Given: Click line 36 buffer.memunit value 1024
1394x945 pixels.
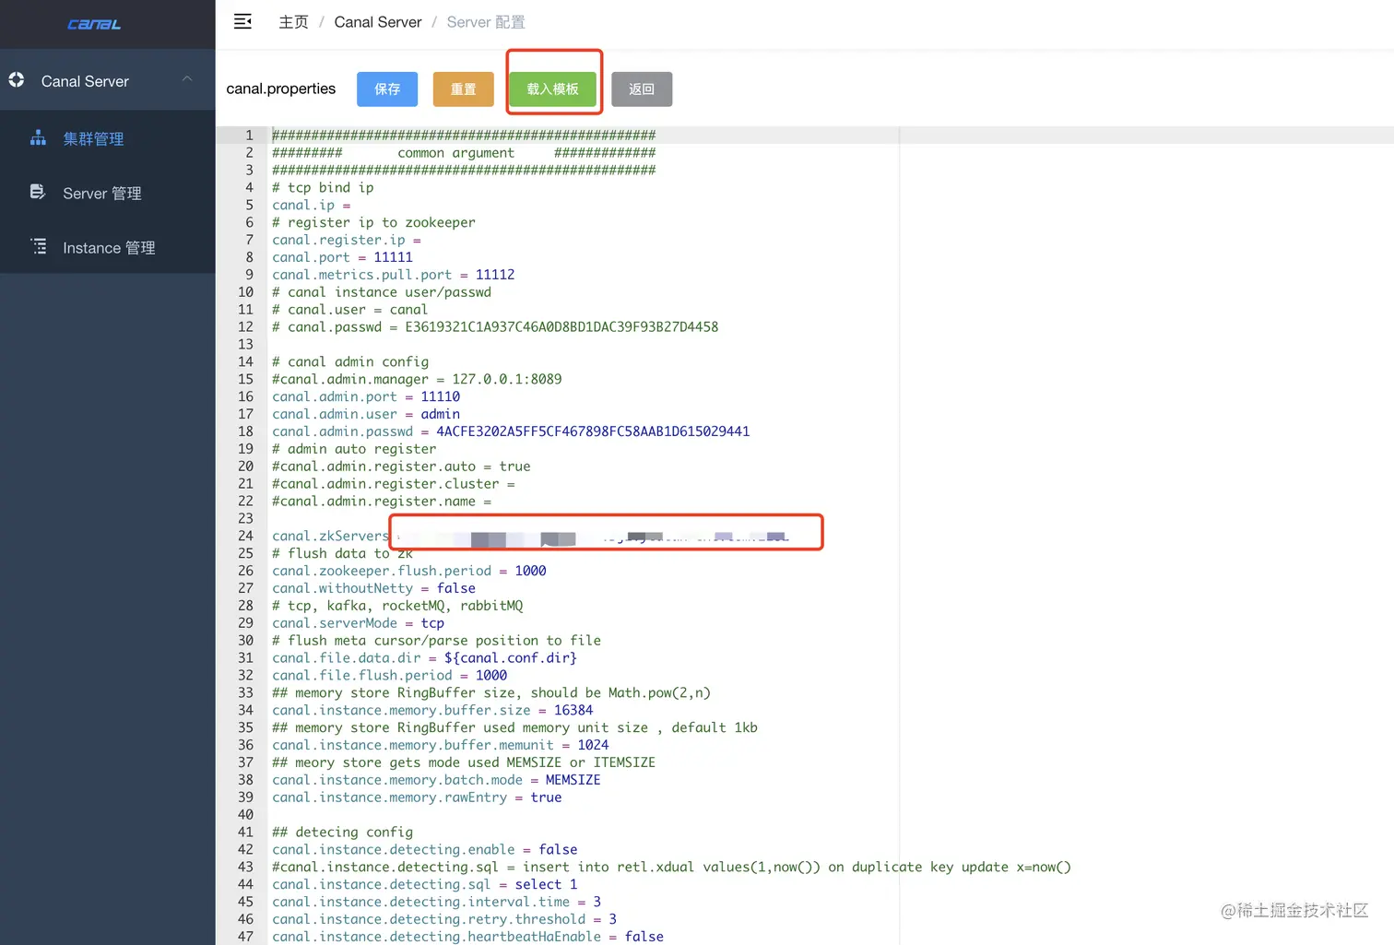Looking at the screenshot, I should click(593, 745).
